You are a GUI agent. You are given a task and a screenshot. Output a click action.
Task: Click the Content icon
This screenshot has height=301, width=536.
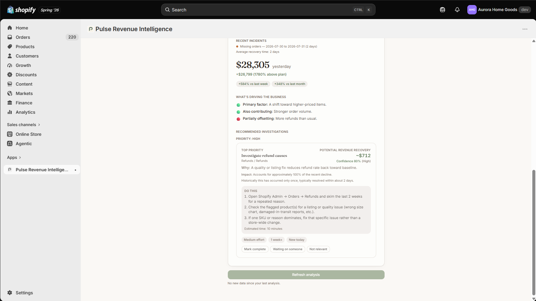coord(10,84)
